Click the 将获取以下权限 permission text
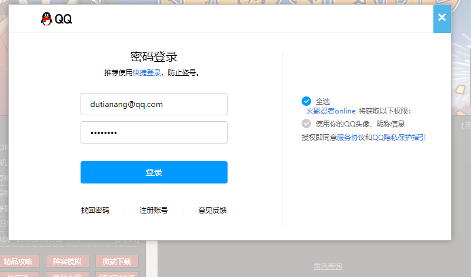This screenshot has width=471, height=277. click(385, 111)
